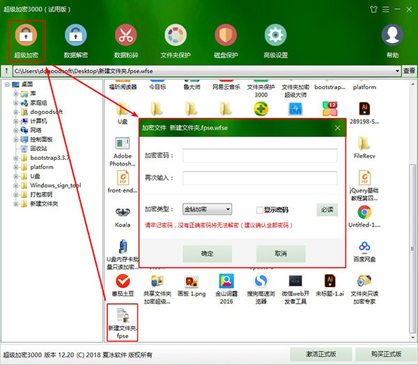Open the 加密类型 dropdown list
Screen dimensions: 418x365
coord(207,209)
